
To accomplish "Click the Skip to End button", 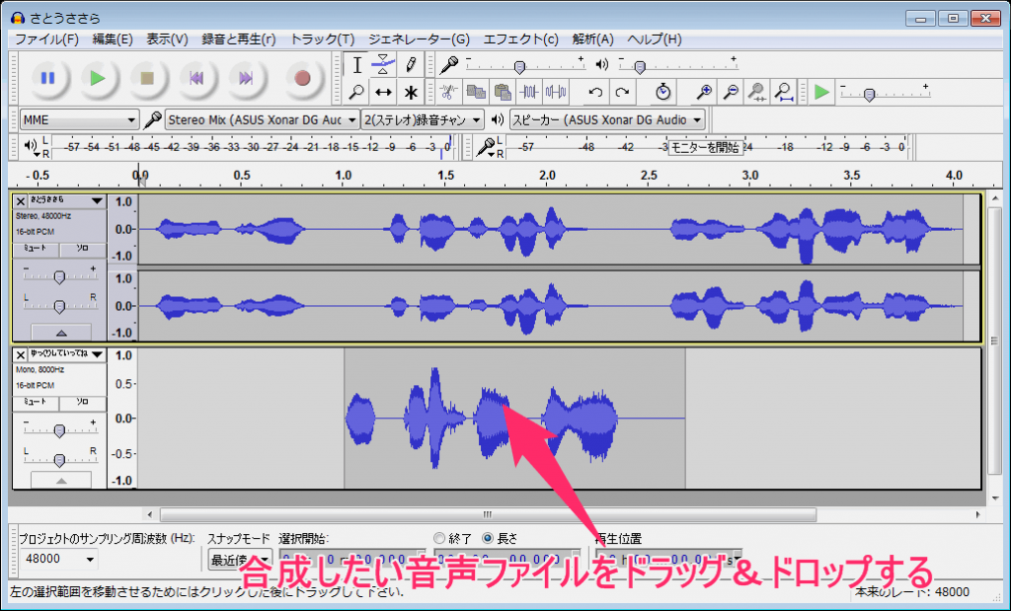I will (247, 77).
